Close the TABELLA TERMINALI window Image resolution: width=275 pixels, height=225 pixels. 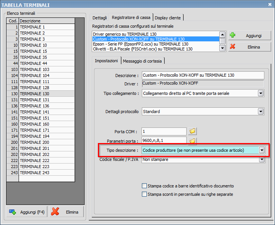(270, 5)
